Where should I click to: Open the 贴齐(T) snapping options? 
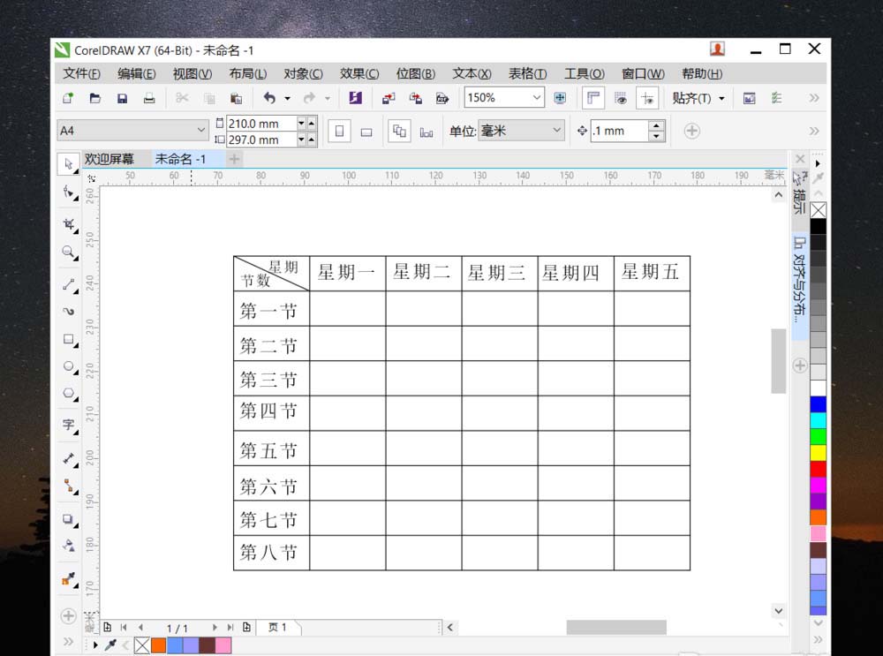[x=696, y=97]
